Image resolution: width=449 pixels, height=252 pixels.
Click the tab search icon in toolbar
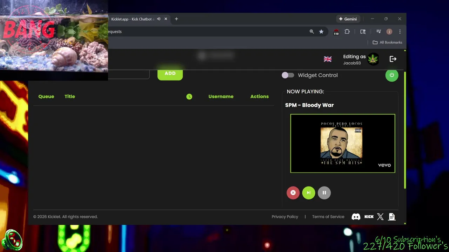click(x=363, y=31)
